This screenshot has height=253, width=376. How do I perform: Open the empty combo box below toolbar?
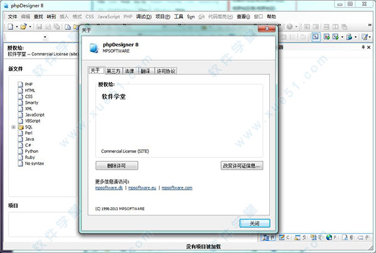(45, 37)
